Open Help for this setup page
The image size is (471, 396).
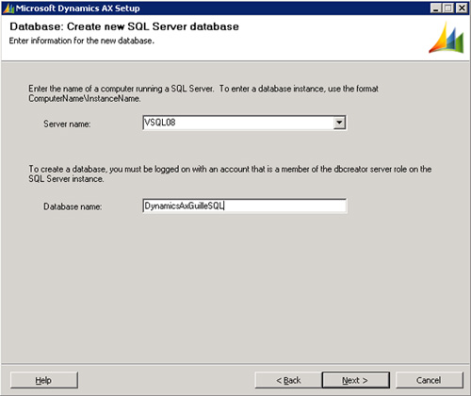tap(44, 380)
